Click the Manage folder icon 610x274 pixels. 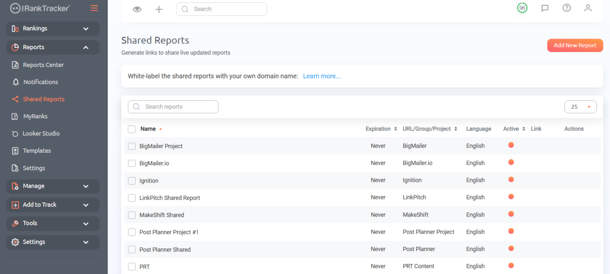coord(15,186)
